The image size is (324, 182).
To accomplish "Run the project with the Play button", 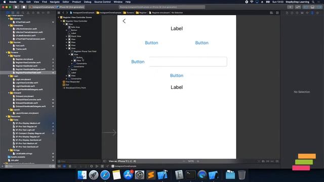I will coord(16,7).
